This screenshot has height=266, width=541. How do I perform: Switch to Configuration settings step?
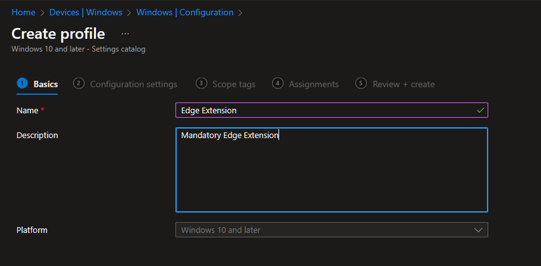click(134, 84)
